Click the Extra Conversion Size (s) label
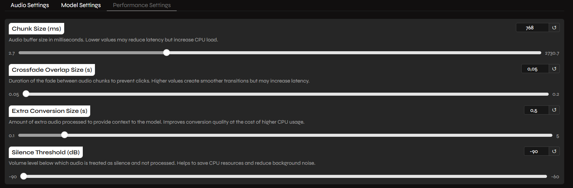Viewport: 573px width, 188px height. pyautogui.click(x=49, y=111)
